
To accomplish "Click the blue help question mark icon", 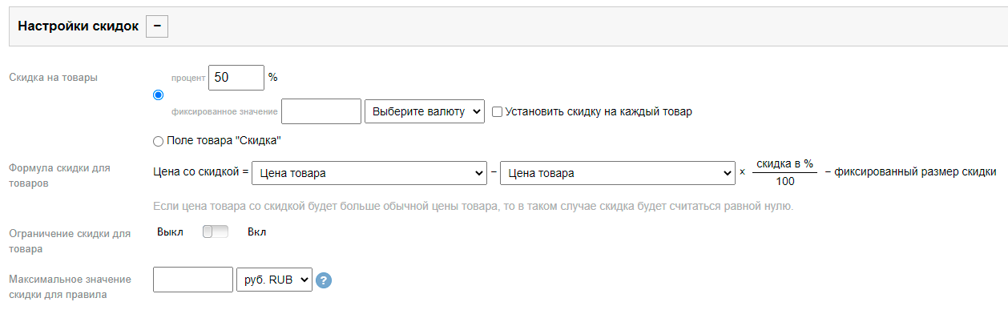I will (x=325, y=280).
